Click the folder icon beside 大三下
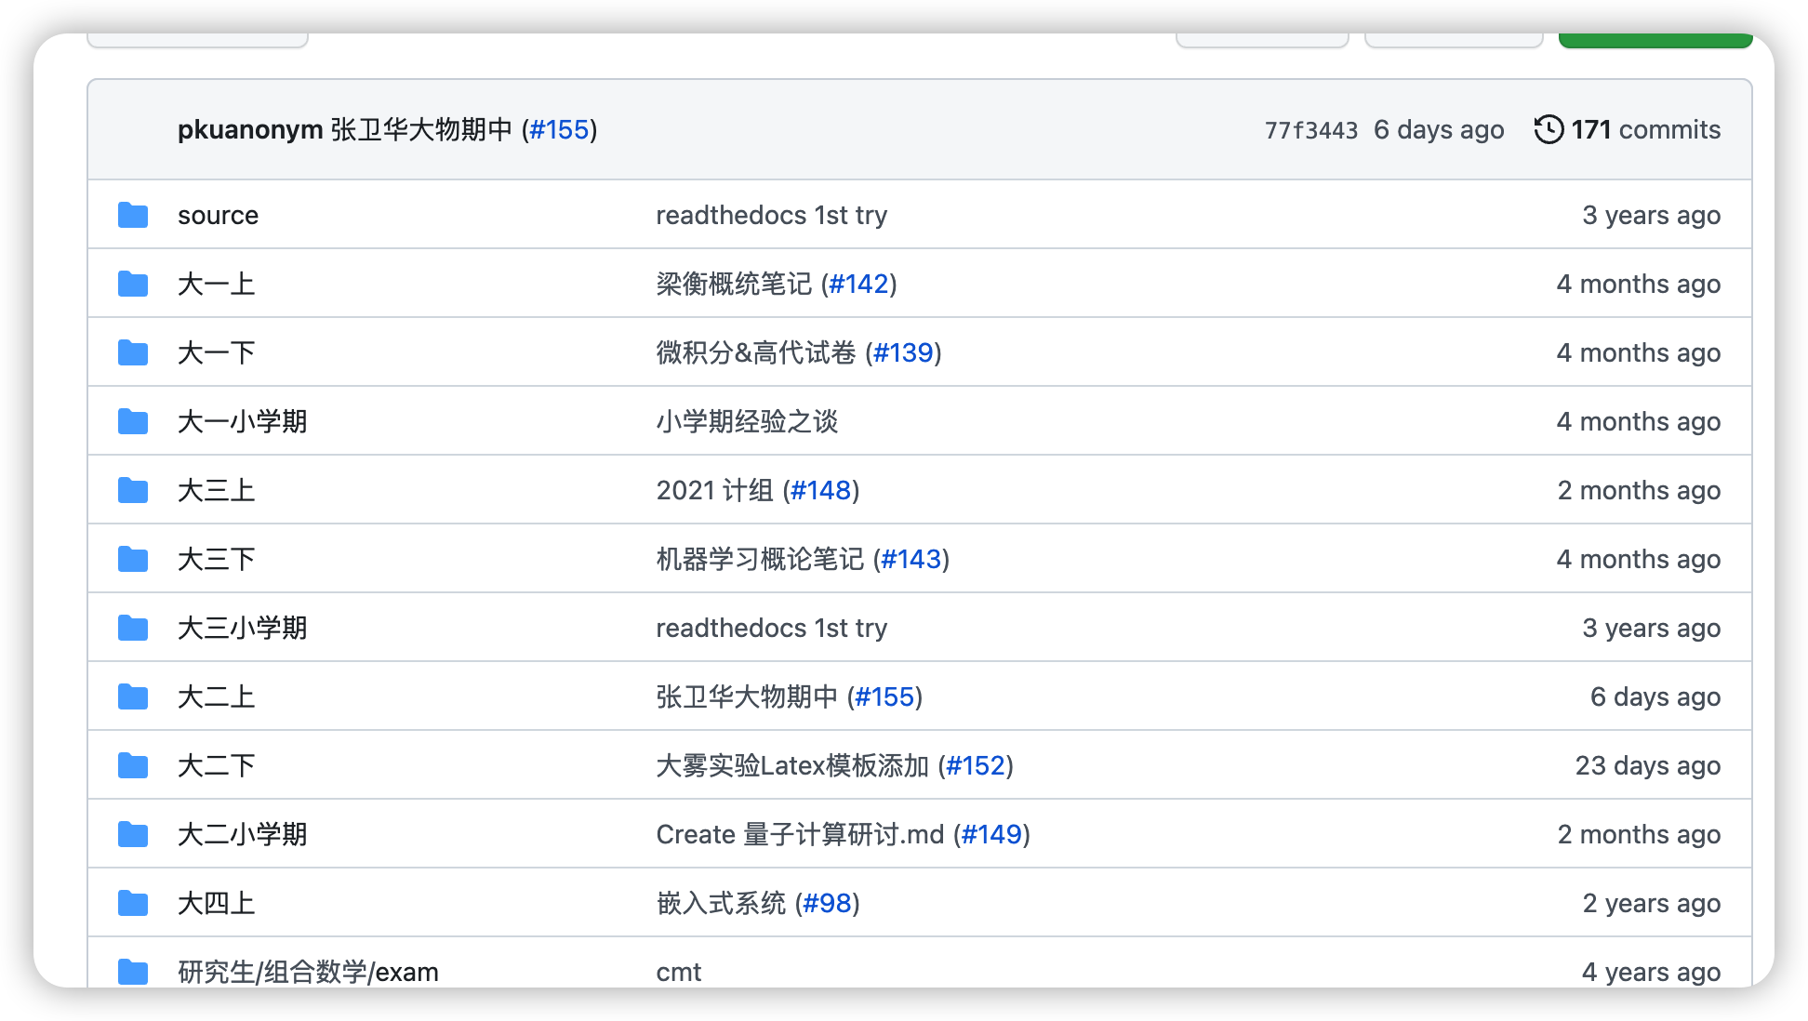The height and width of the screenshot is (1021, 1808). click(133, 559)
